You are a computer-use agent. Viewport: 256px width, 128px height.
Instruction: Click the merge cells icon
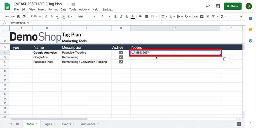152,16
